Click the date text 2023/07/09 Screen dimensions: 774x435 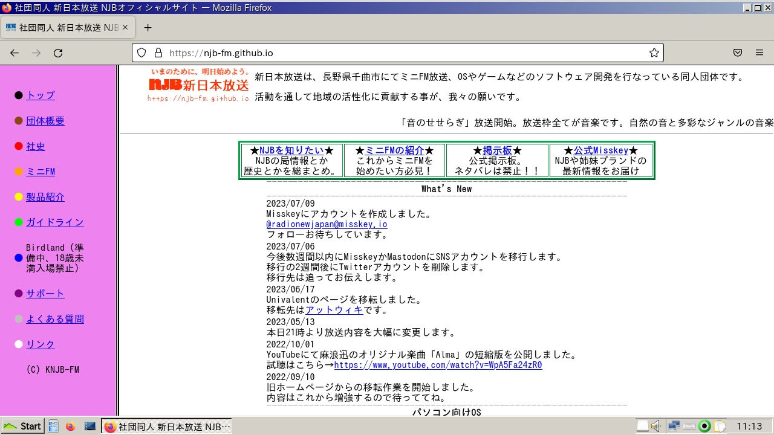pyautogui.click(x=291, y=204)
